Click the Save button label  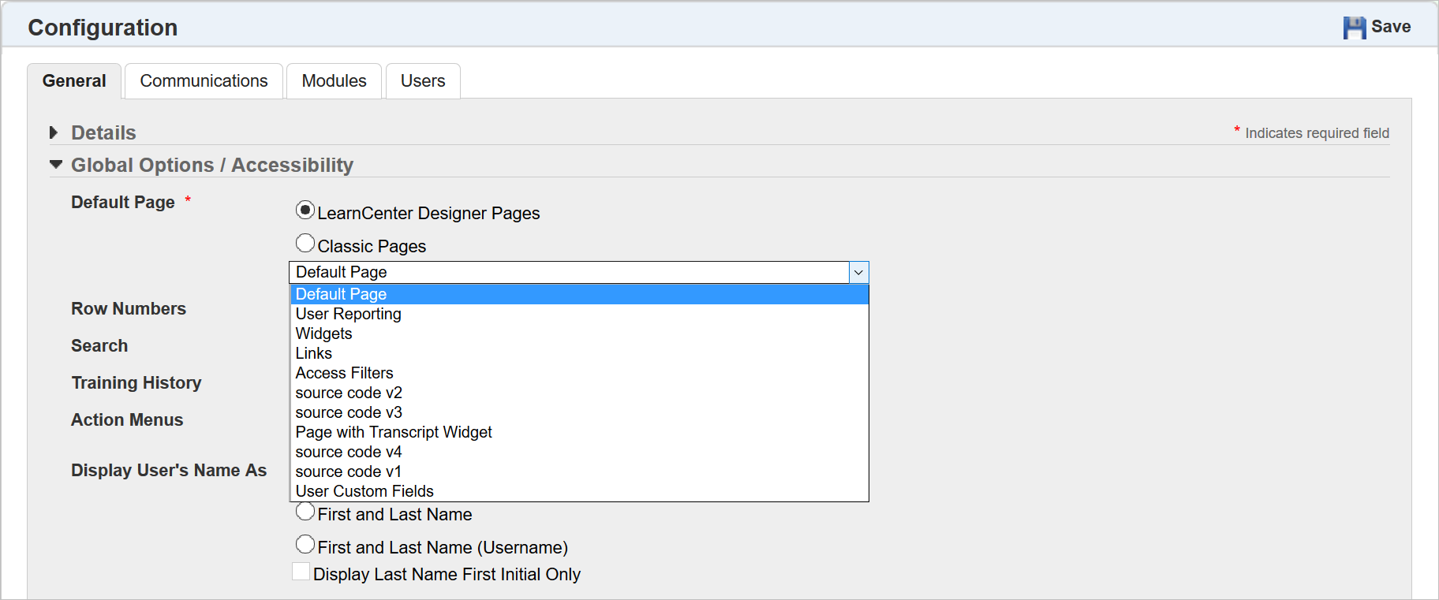1390,27
